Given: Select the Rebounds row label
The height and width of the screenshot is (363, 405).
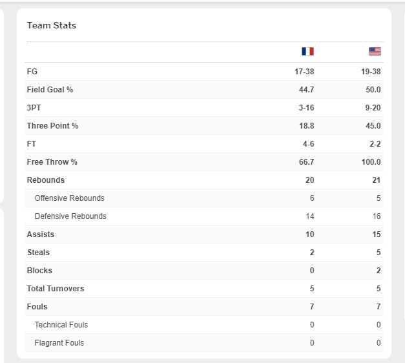Looking at the screenshot, I should (46, 180).
